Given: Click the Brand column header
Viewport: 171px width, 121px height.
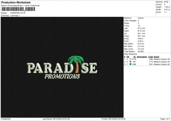Looking at the screenshot, I should click(x=156, y=57).
